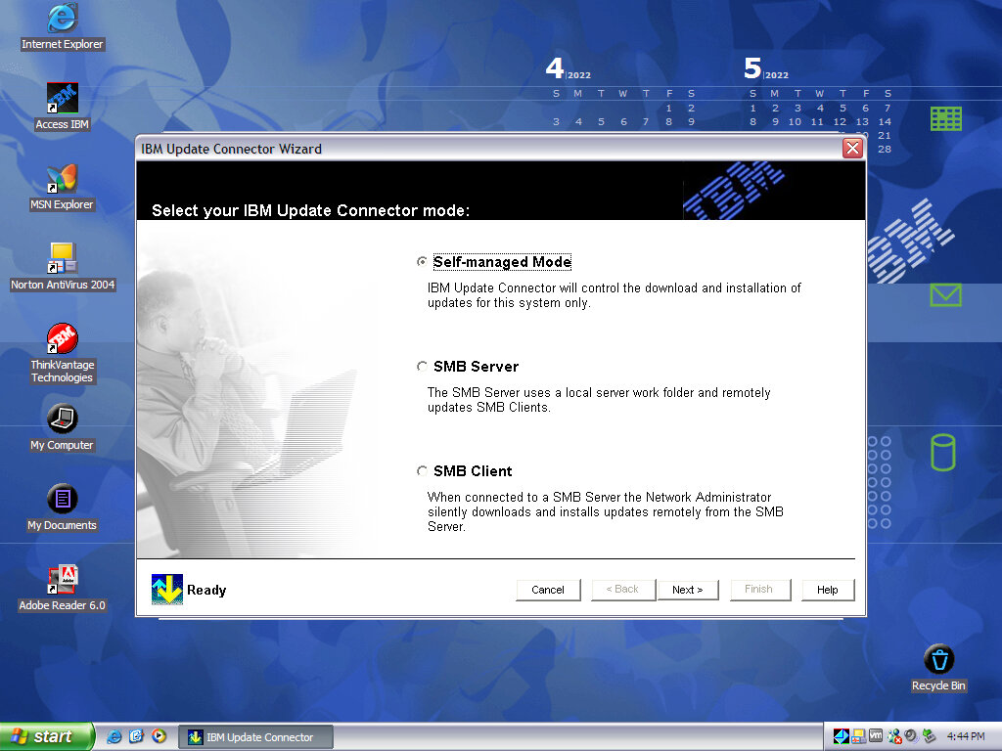Image resolution: width=1002 pixels, height=751 pixels.
Task: Close the IBM Update Connector Wizard window
Action: (x=852, y=149)
